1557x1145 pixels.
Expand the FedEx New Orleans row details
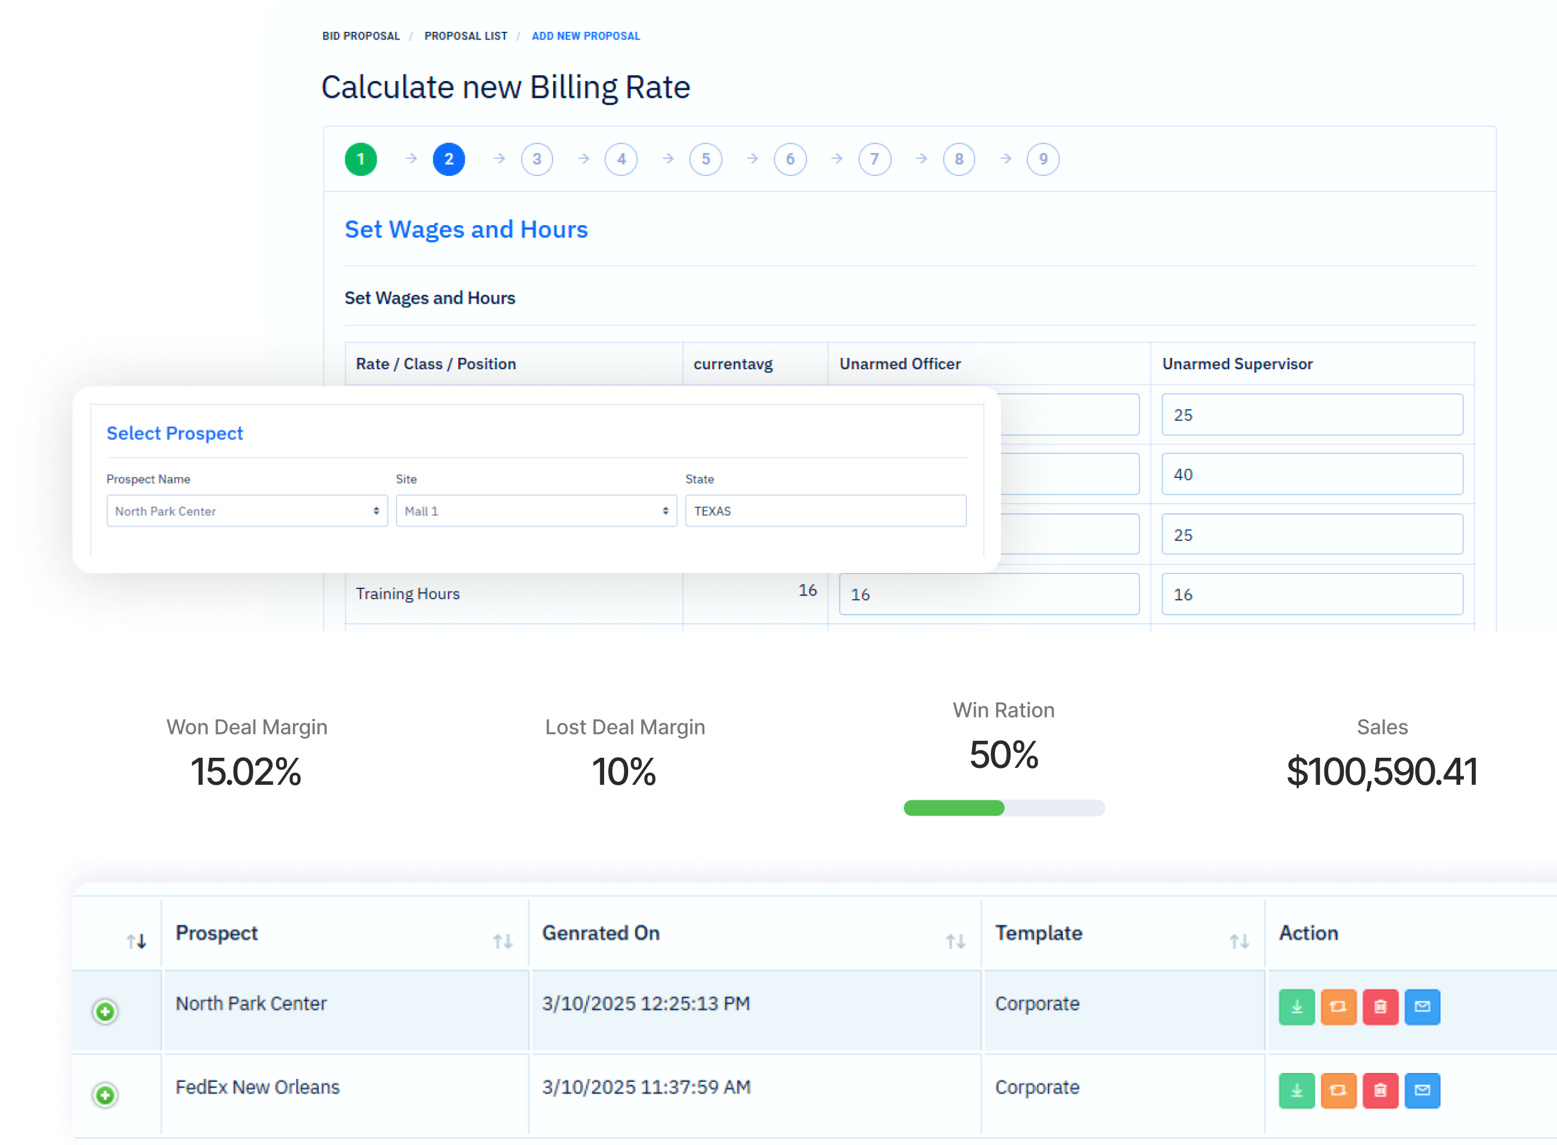click(x=105, y=1095)
